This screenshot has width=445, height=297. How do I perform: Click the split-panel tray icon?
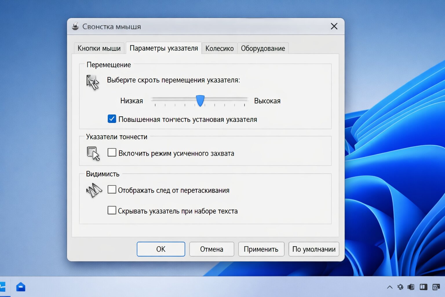click(x=423, y=287)
